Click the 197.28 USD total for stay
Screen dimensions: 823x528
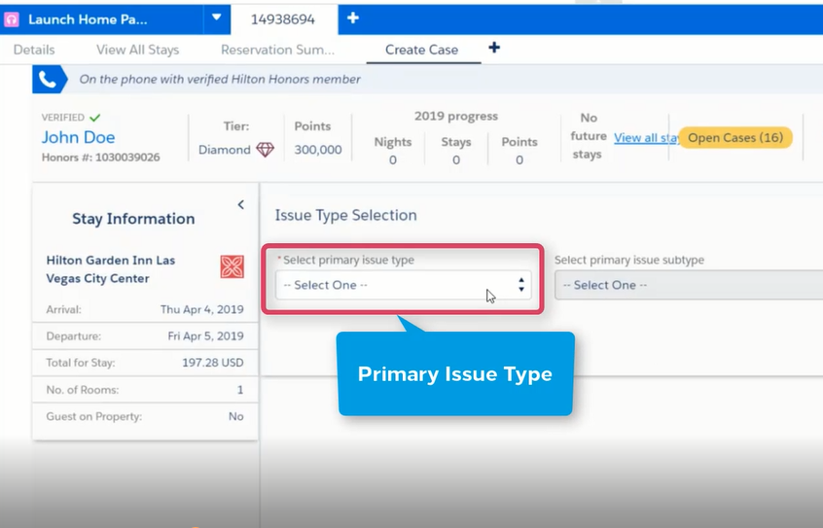point(213,363)
